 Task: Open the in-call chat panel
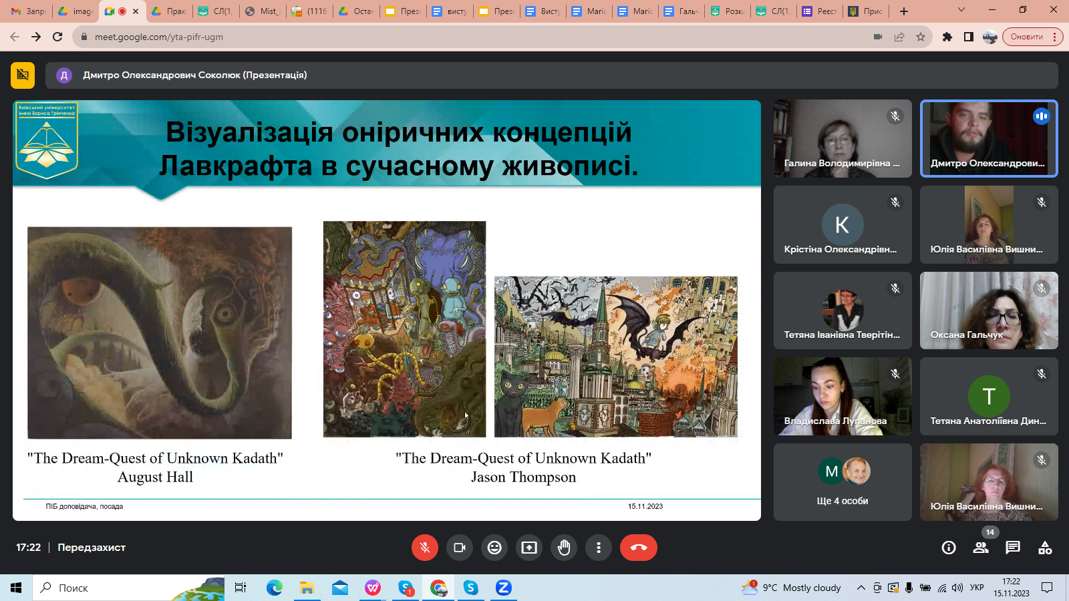1013,548
